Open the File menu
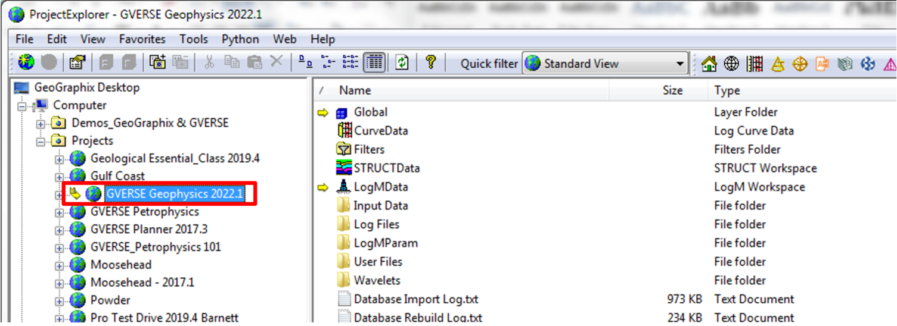The width and height of the screenshot is (897, 326). coord(24,39)
